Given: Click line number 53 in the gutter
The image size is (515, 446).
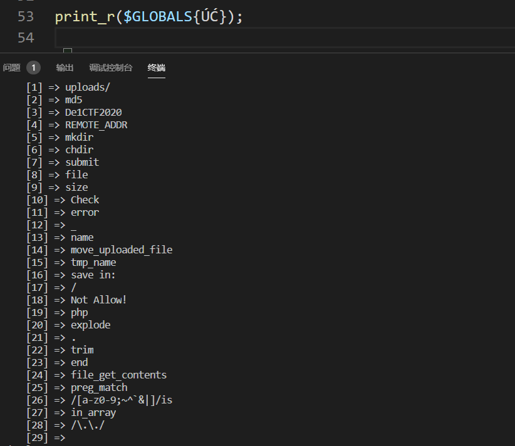Looking at the screenshot, I should click(26, 17).
